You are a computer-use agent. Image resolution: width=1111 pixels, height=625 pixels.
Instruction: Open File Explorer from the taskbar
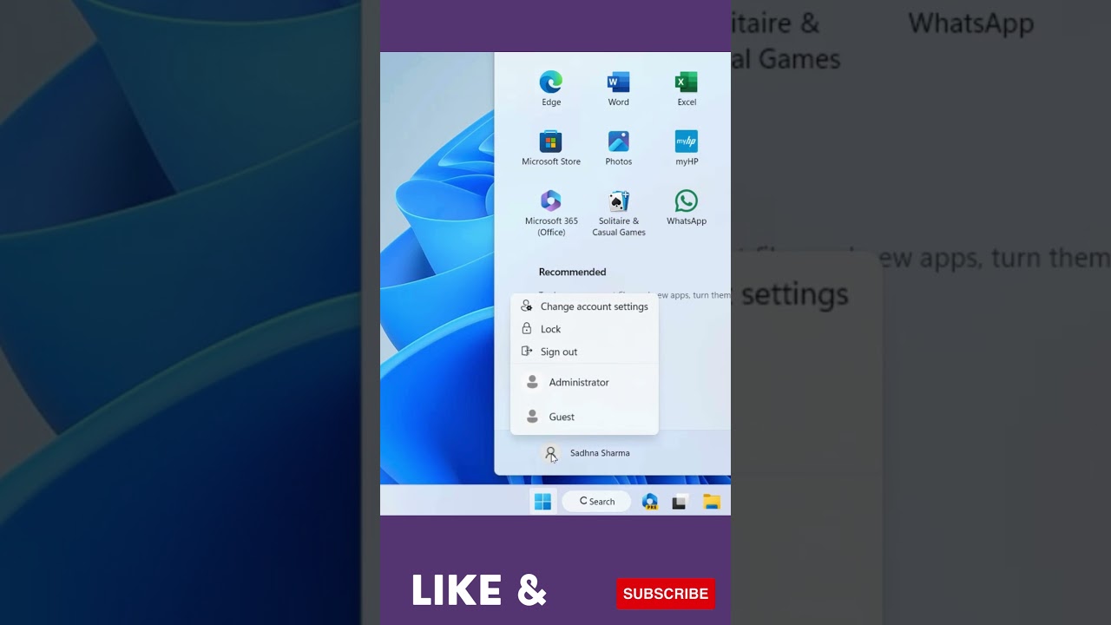tap(712, 501)
